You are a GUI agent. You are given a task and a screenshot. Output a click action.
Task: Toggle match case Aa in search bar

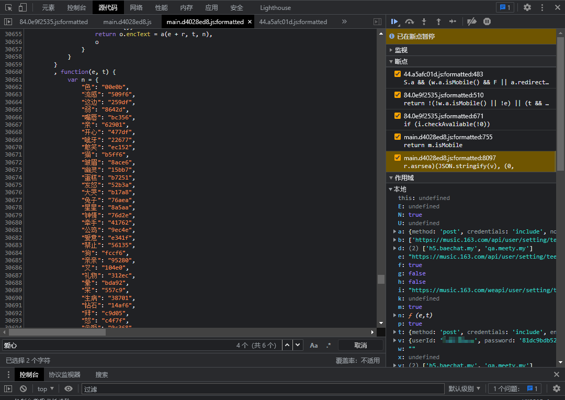tap(314, 346)
